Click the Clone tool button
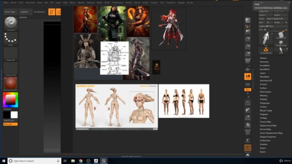This screenshot has width=292, height=164. tap(261, 19)
